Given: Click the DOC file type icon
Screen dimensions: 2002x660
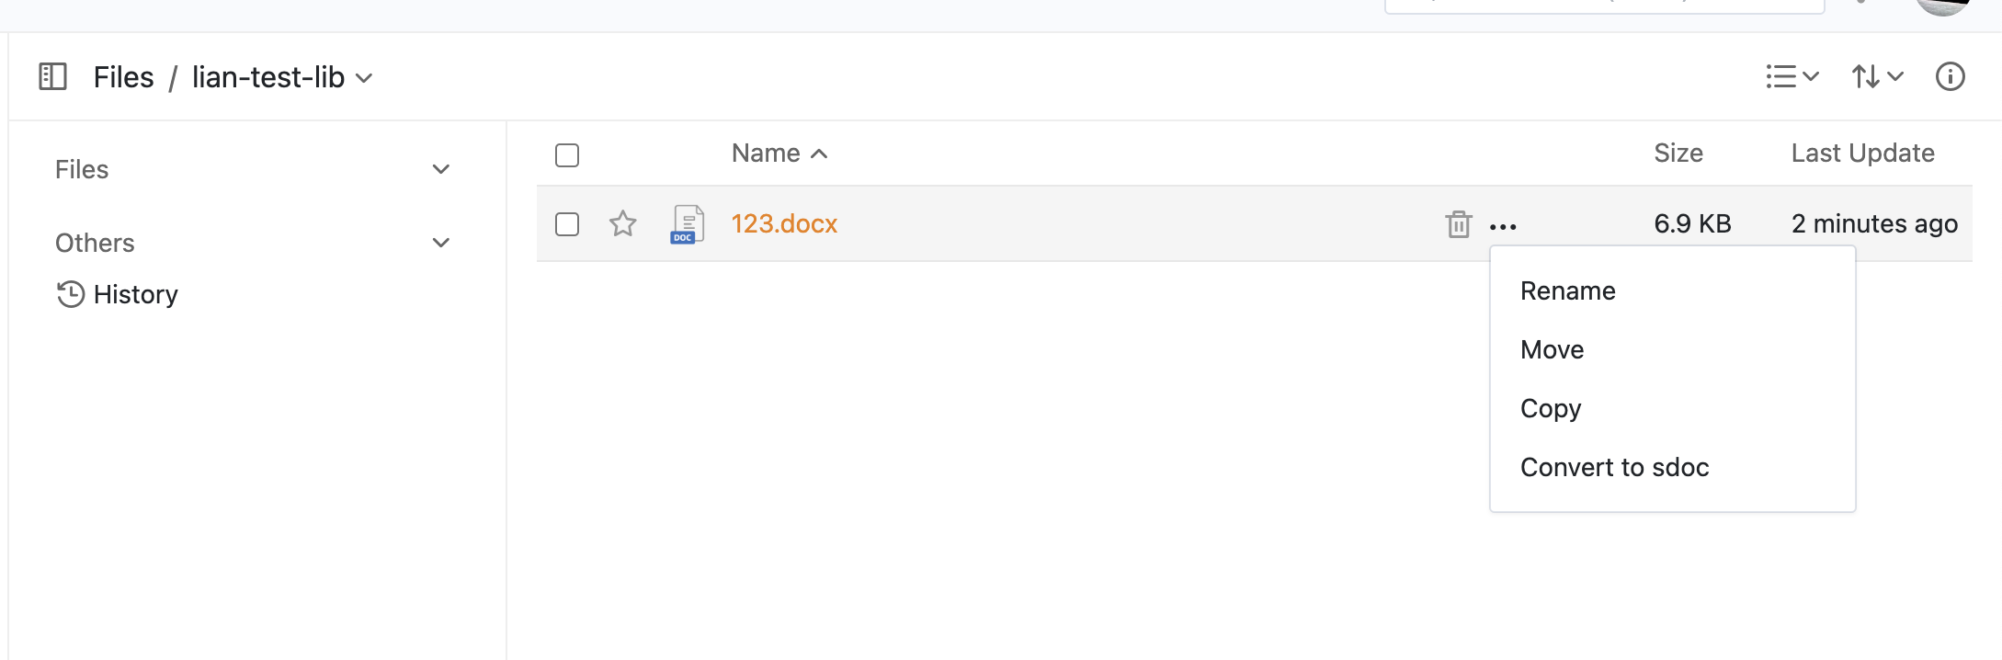Looking at the screenshot, I should (687, 223).
